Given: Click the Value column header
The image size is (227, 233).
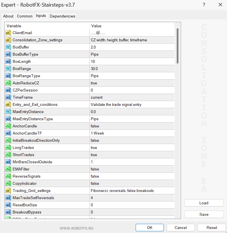Looking at the screenshot, I should pos(132,26).
